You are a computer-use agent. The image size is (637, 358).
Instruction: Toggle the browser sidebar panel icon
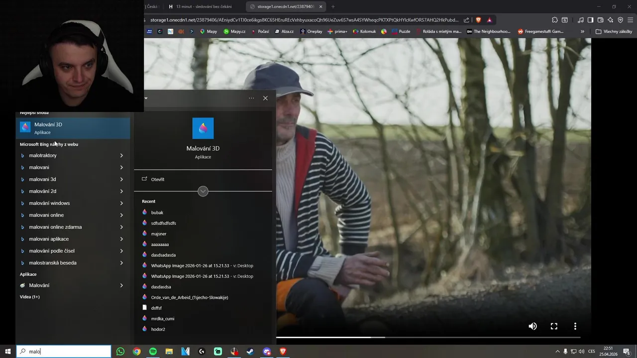point(590,20)
